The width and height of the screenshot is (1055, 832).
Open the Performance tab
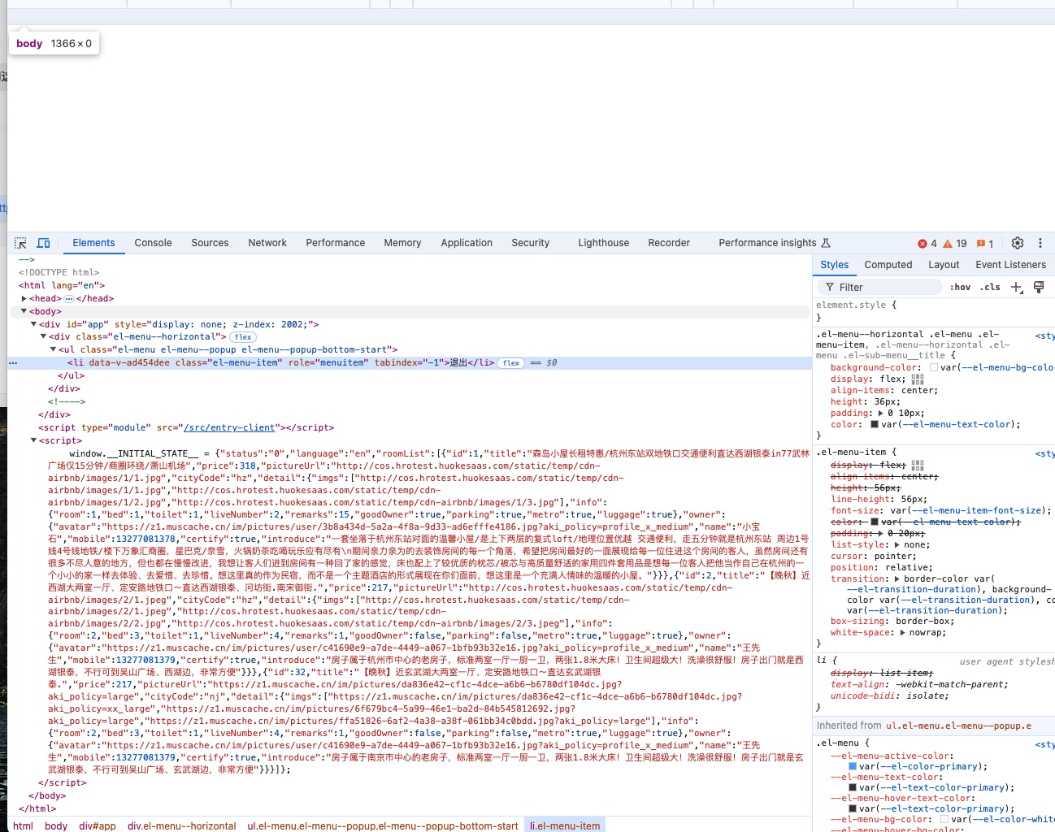[x=336, y=243]
